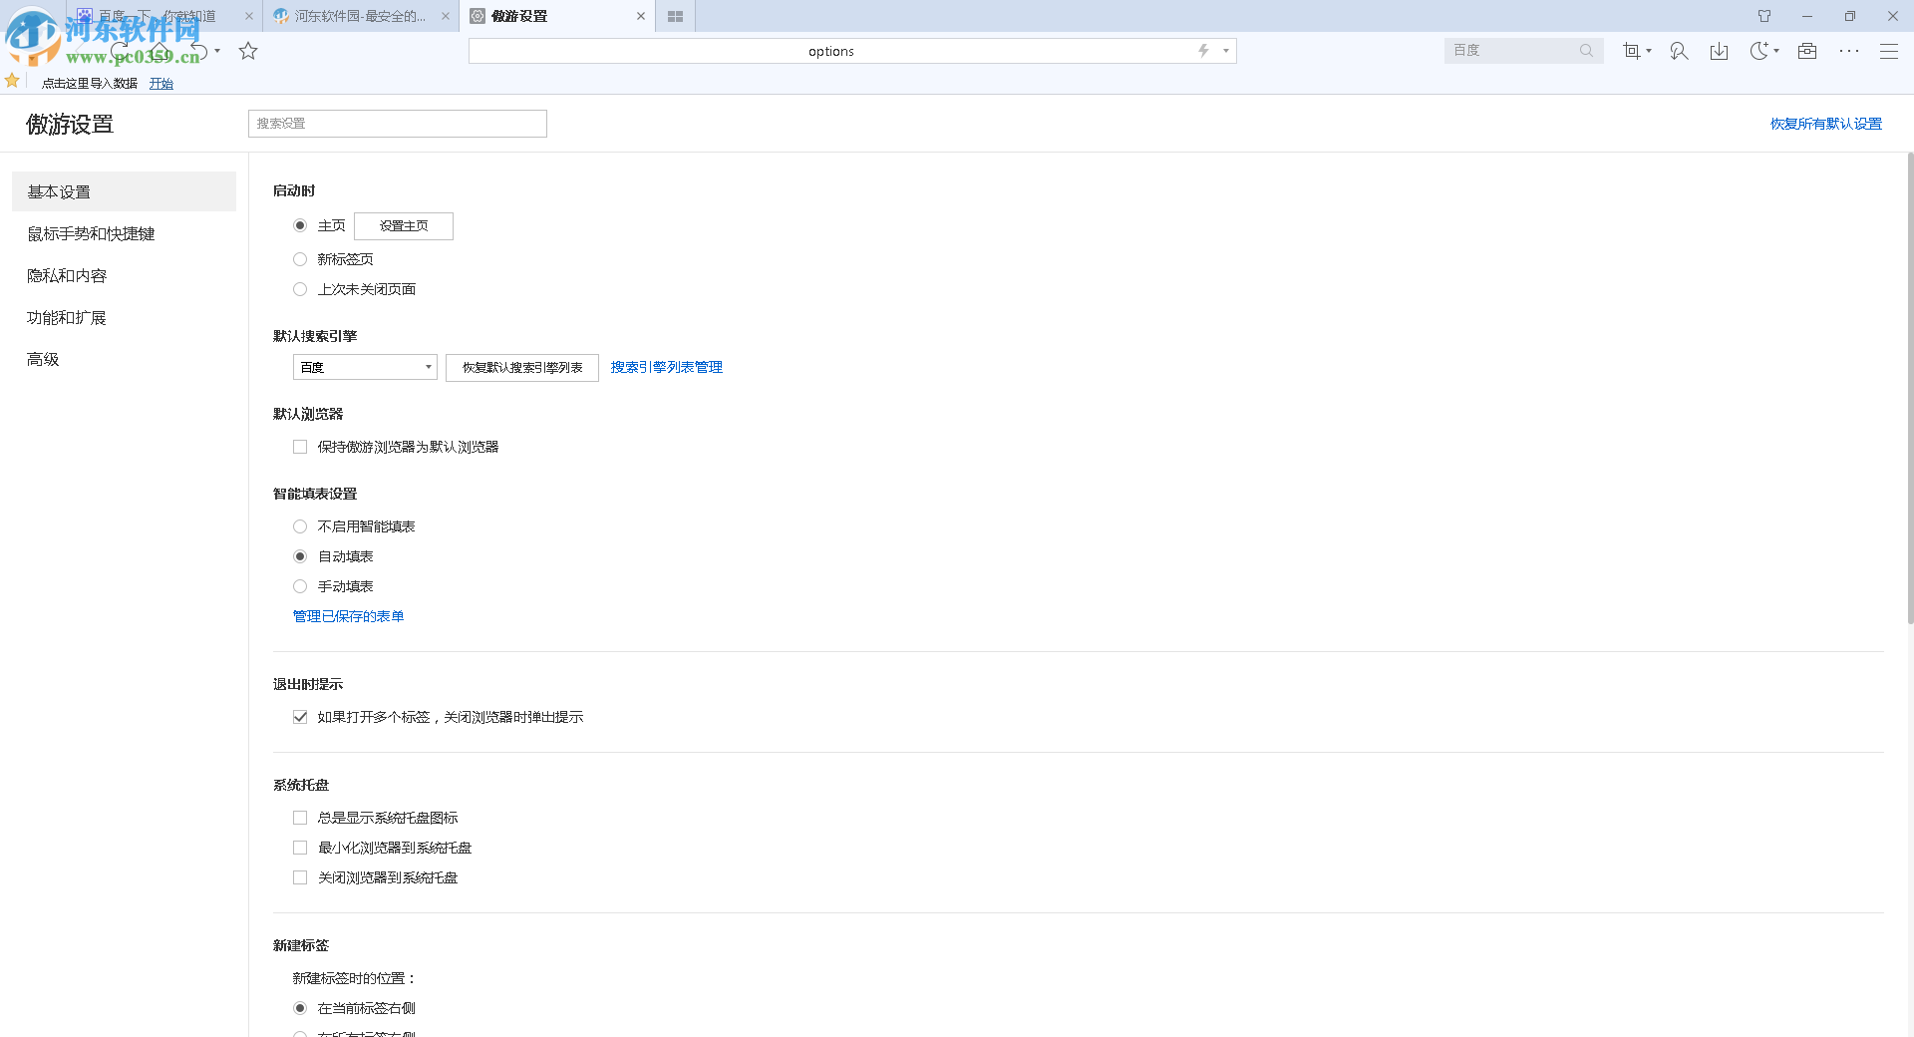
Task: Click the star icon to favorite this page
Action: [x=248, y=51]
